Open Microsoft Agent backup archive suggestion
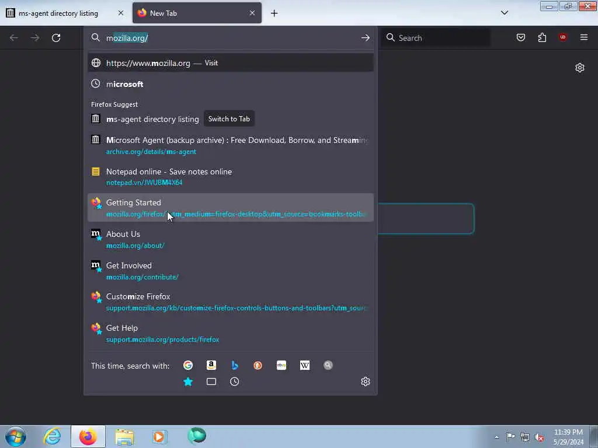The width and height of the screenshot is (598, 448). [231, 145]
